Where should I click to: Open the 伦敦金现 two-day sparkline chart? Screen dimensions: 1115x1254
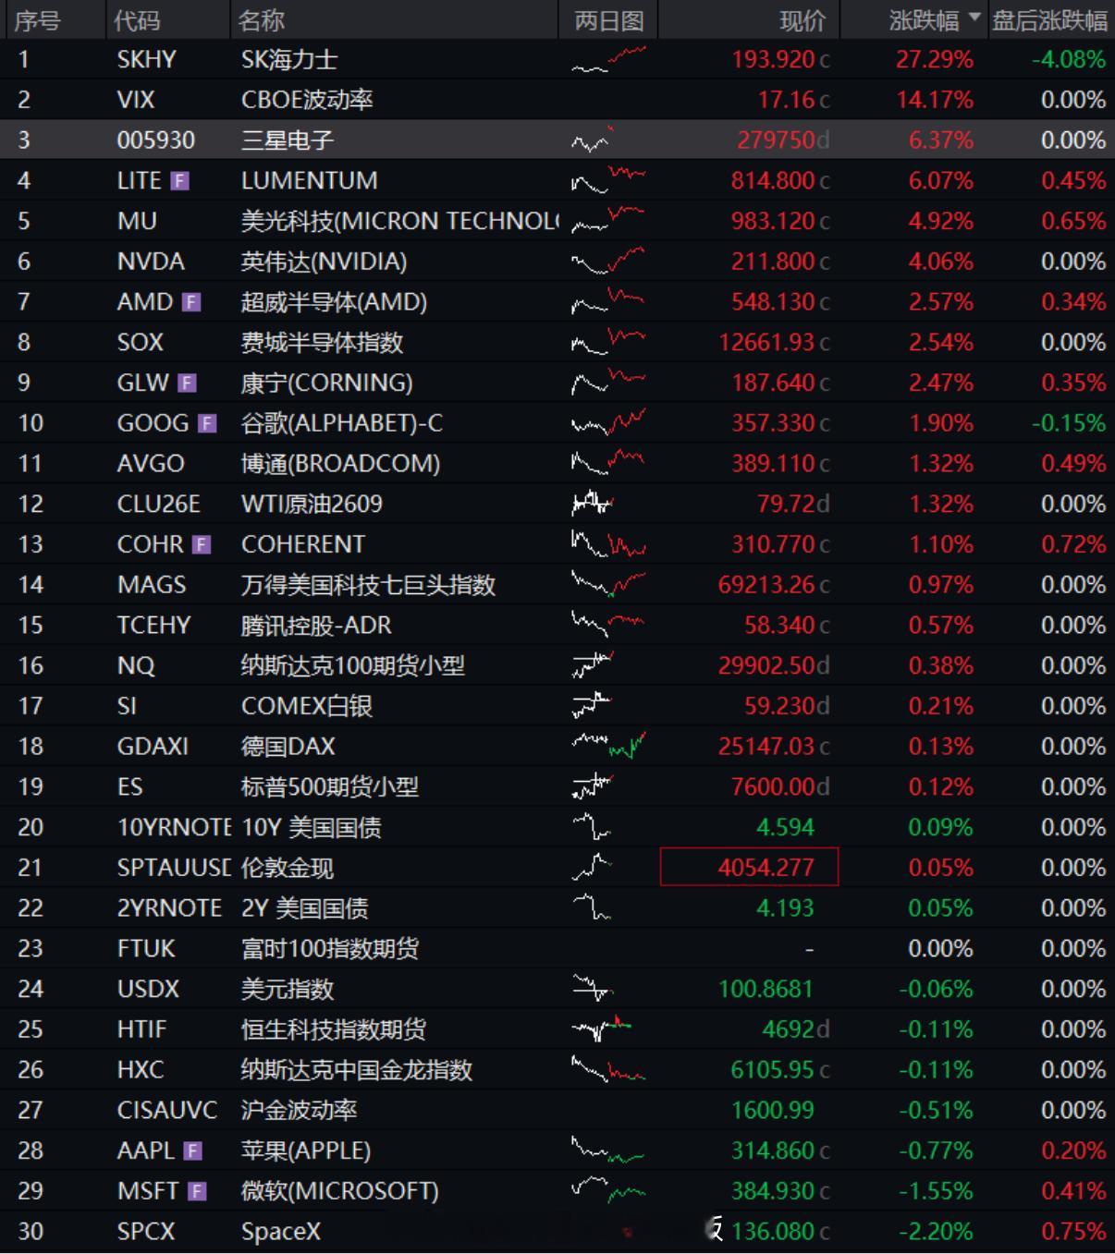pos(593,868)
